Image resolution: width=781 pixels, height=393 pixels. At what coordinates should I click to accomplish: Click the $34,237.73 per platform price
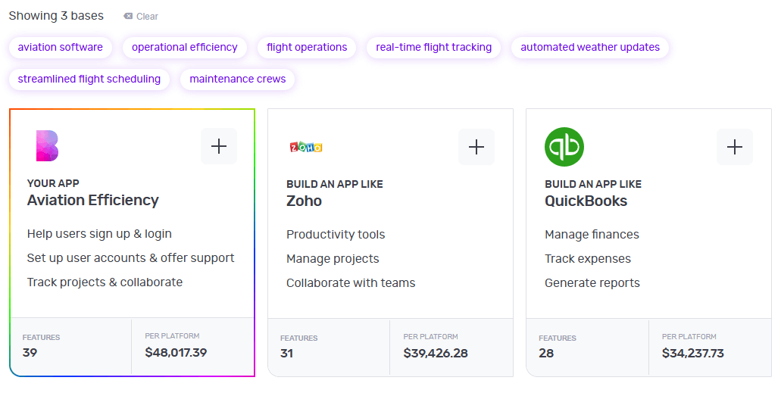(693, 353)
